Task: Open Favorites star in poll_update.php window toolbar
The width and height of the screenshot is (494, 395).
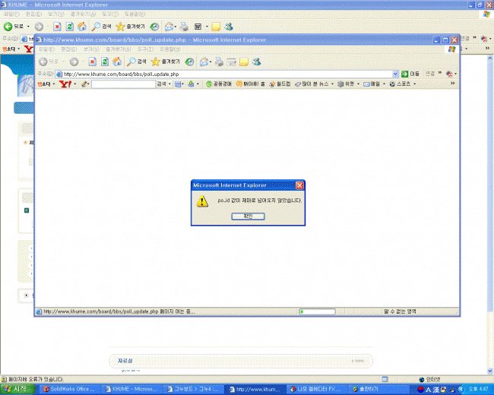Action: tap(155, 62)
